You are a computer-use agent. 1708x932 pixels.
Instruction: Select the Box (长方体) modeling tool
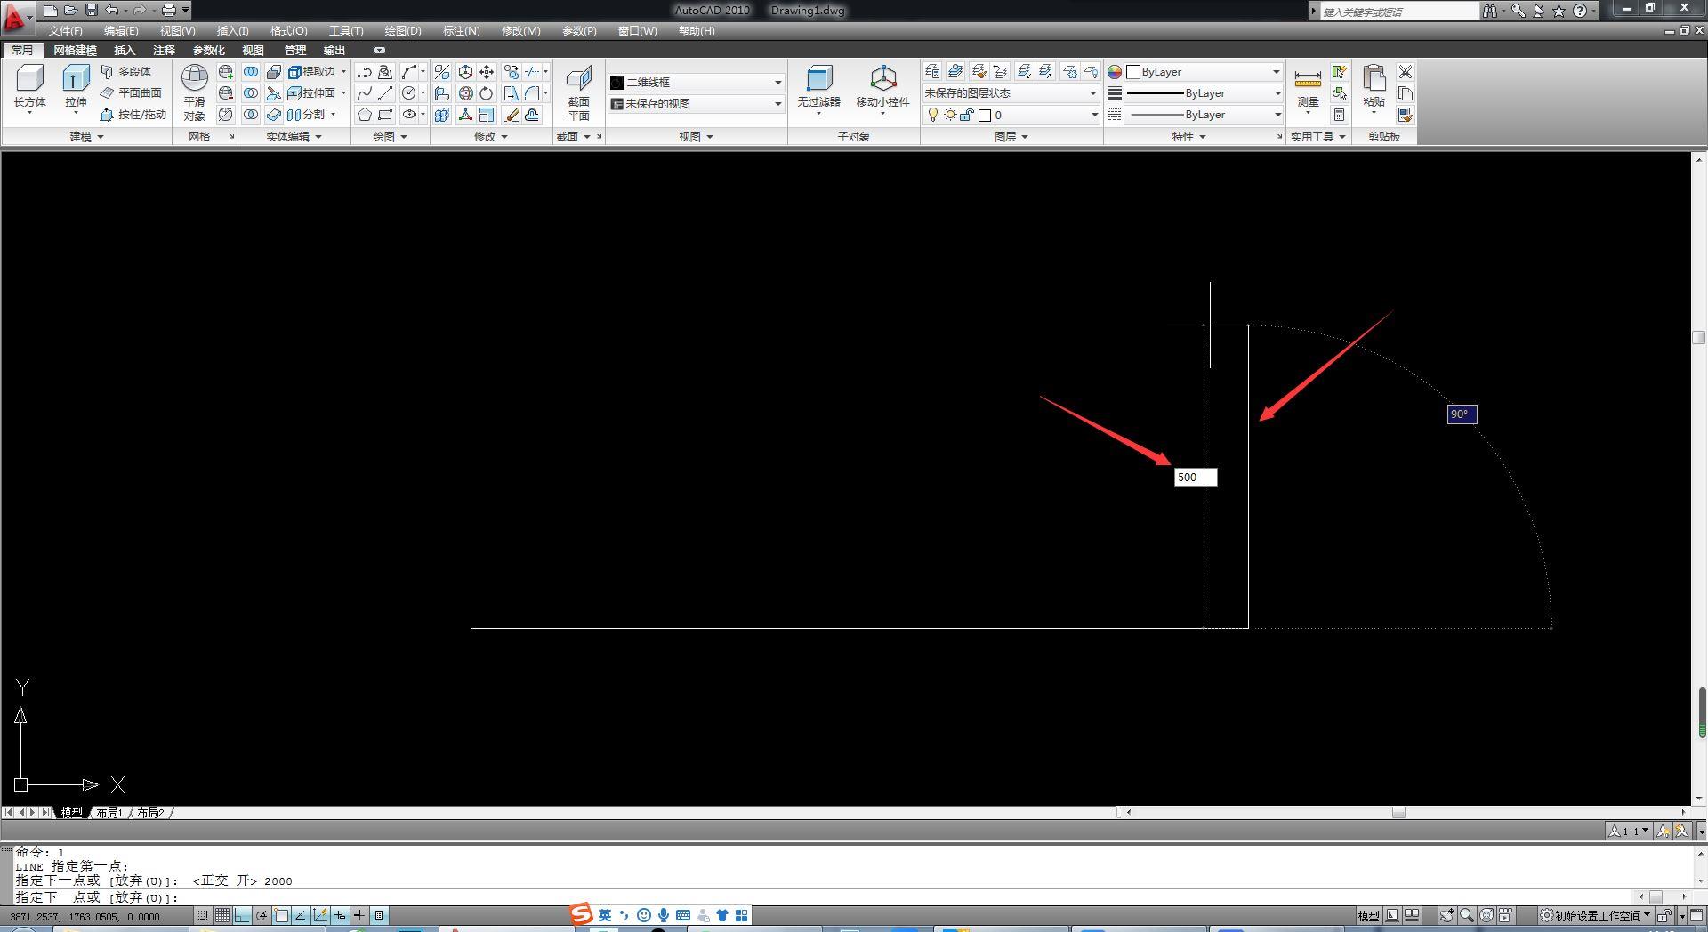click(x=29, y=87)
